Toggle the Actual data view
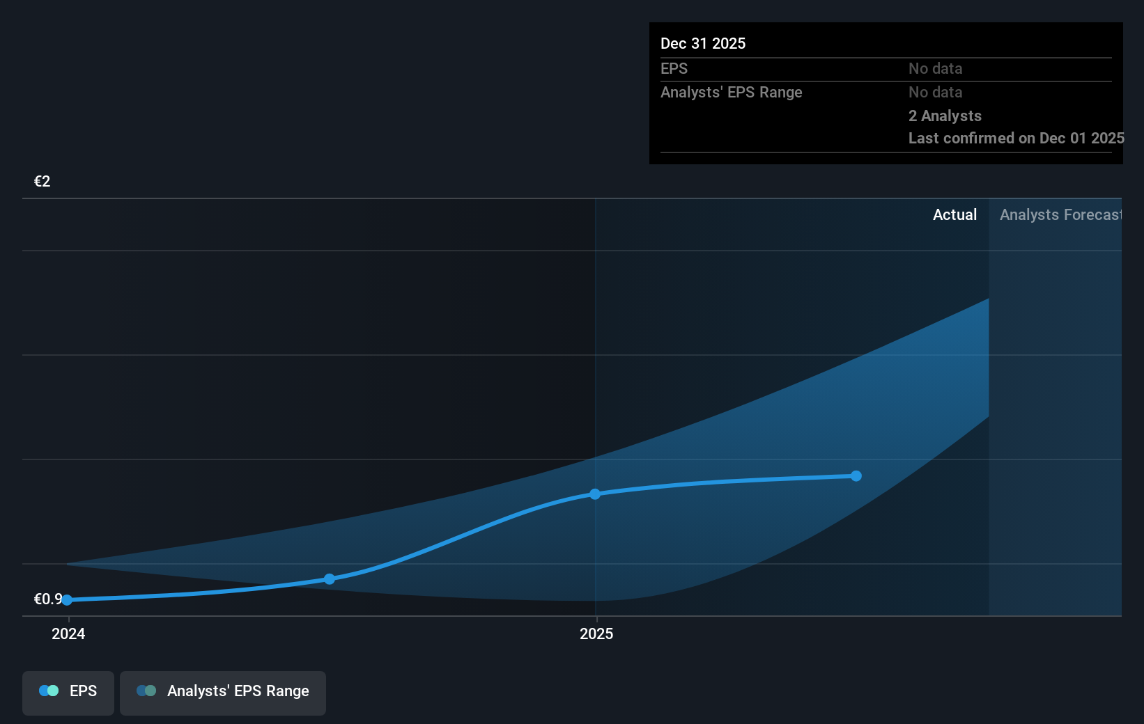Image resolution: width=1144 pixels, height=724 pixels. point(954,215)
